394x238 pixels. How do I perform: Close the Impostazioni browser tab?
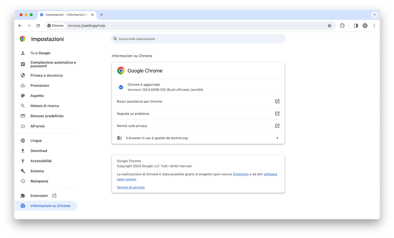[92, 15]
